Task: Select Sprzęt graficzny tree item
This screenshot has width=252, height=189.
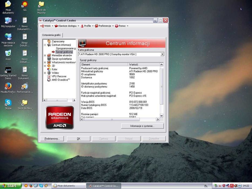Action: (64, 52)
